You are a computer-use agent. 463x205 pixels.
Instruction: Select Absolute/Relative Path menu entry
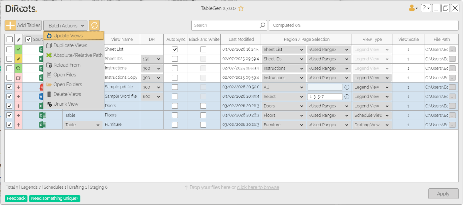pos(74,55)
